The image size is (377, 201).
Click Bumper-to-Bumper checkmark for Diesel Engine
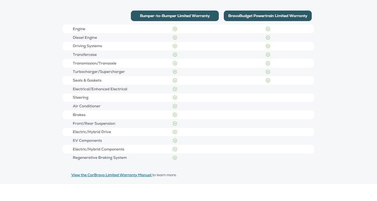point(175,38)
